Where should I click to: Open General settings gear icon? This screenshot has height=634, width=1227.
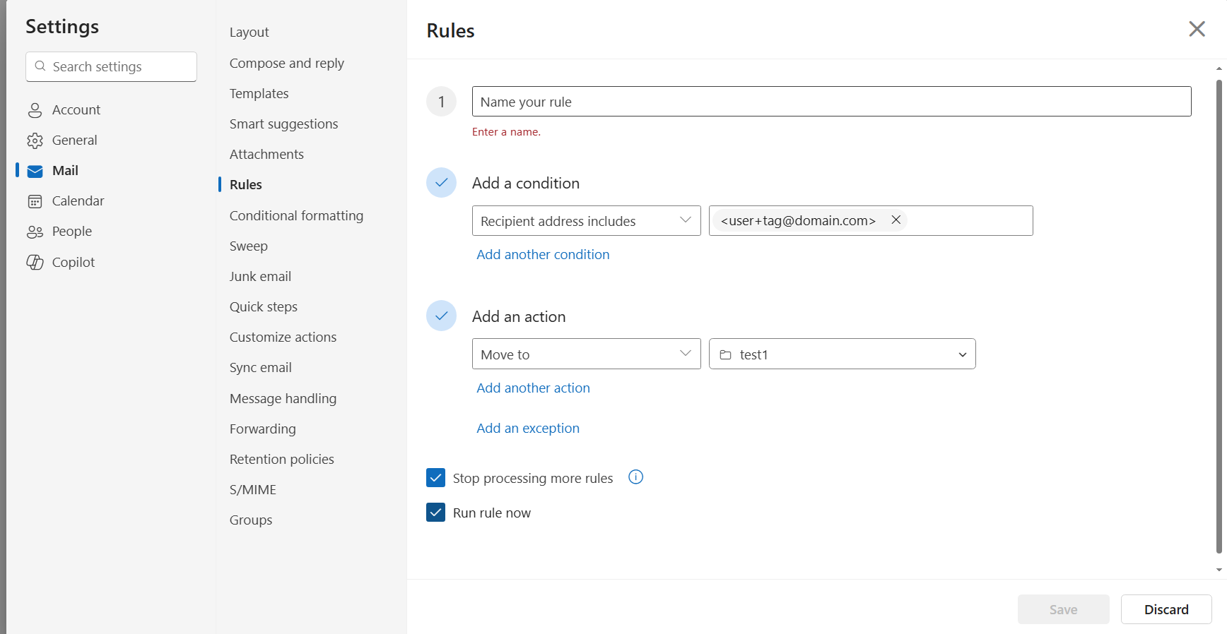pyautogui.click(x=35, y=140)
